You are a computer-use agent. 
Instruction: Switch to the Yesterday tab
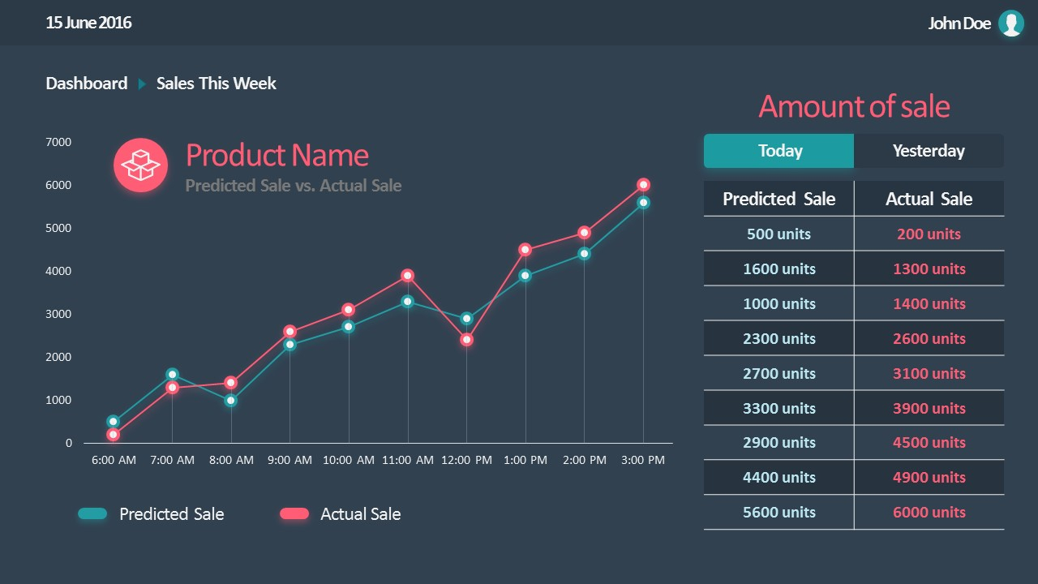(x=929, y=151)
